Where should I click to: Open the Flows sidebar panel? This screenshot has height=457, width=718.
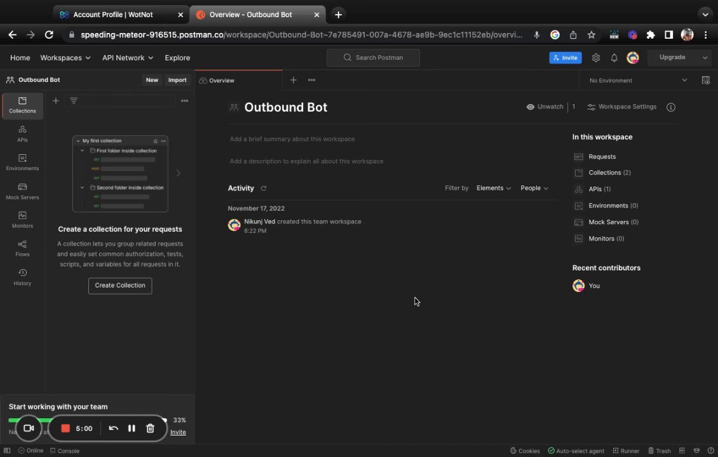pyautogui.click(x=22, y=248)
